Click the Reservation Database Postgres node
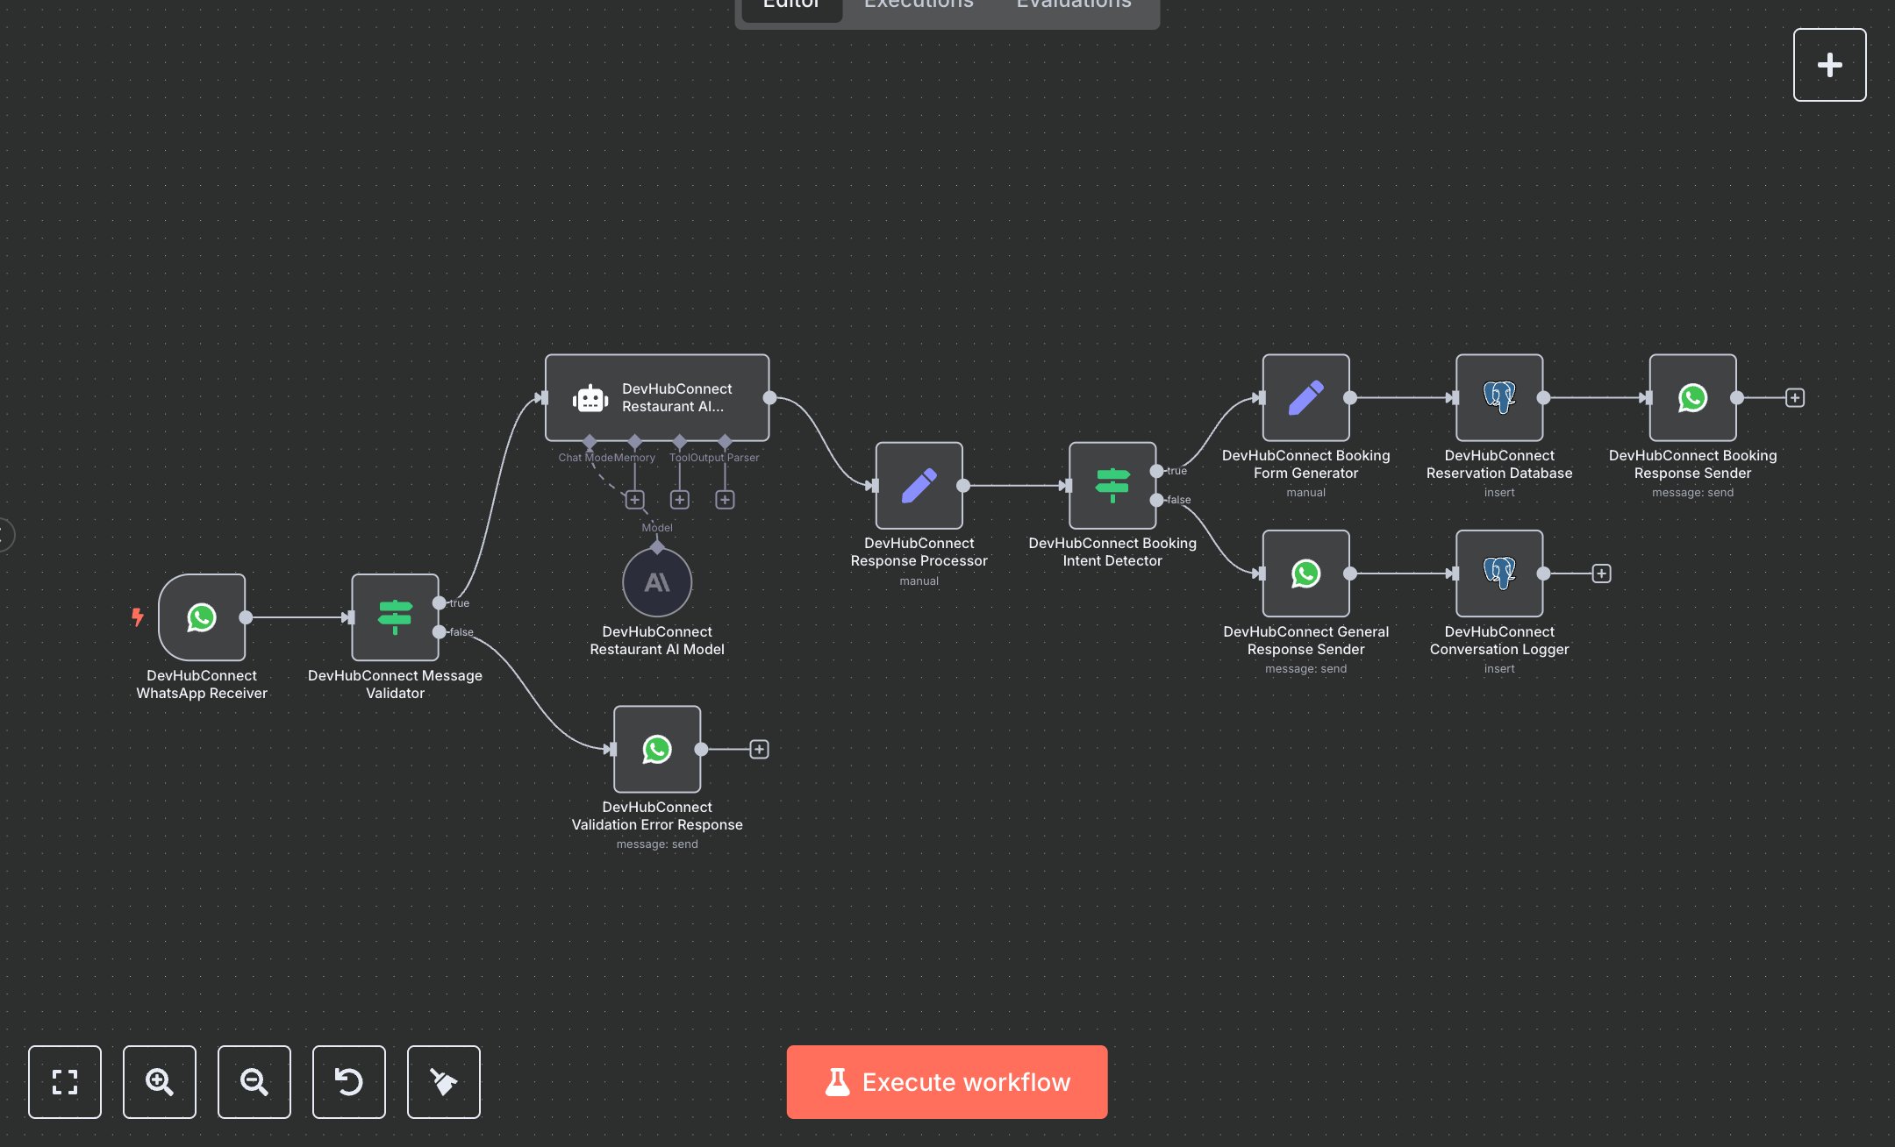Screen dimensions: 1895x1147 click(x=1498, y=397)
